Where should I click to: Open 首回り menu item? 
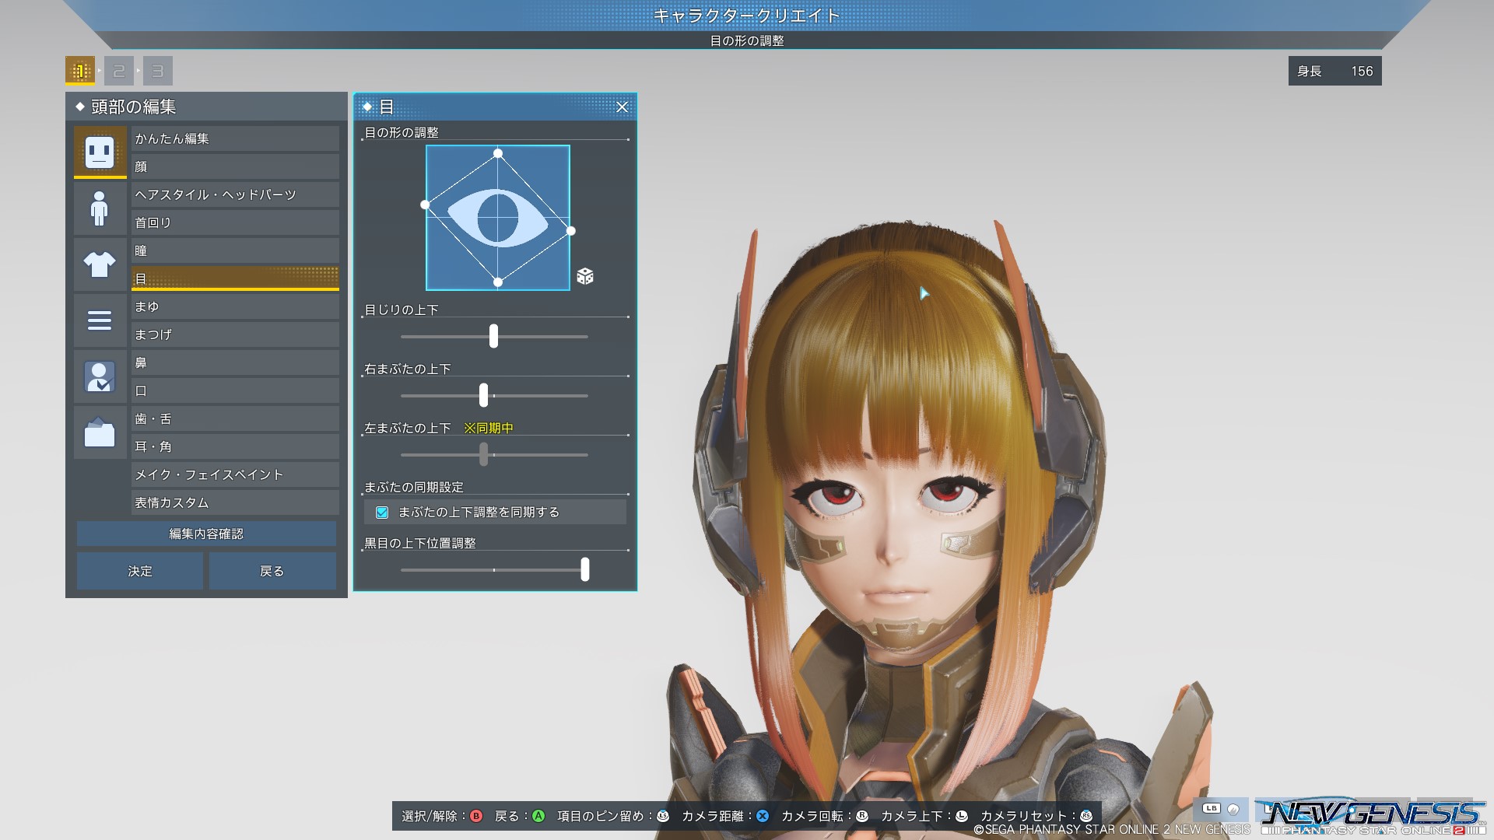click(x=235, y=222)
